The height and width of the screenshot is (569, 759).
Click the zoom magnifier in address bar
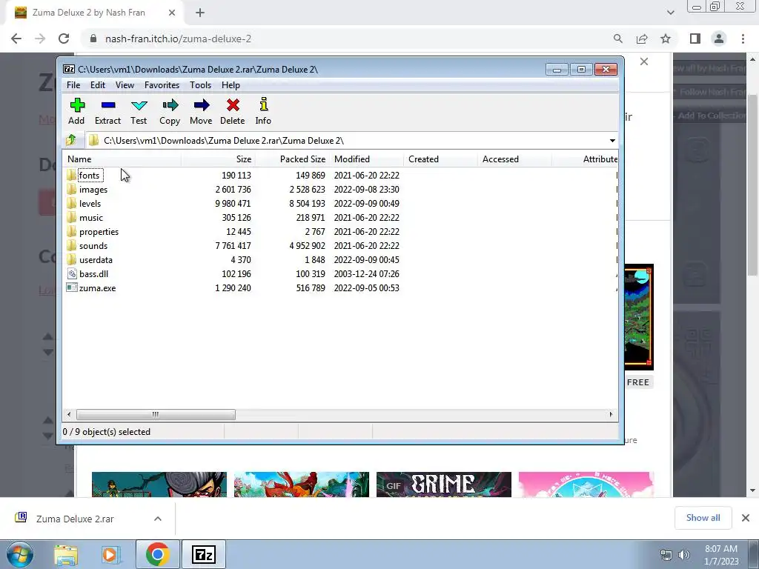coord(617,39)
